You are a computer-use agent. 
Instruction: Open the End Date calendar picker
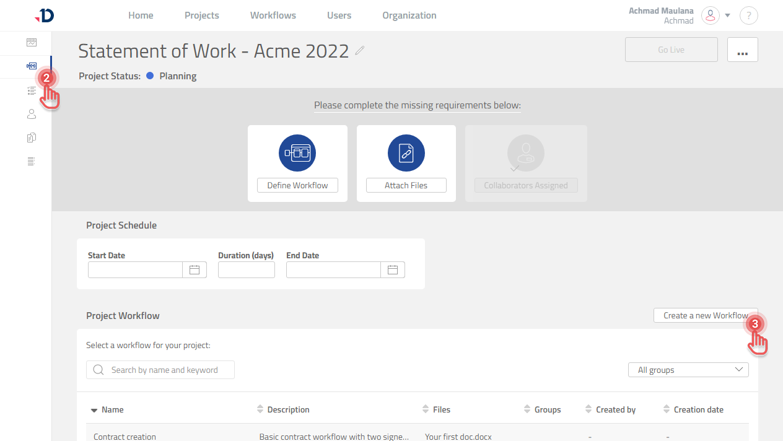coord(393,269)
